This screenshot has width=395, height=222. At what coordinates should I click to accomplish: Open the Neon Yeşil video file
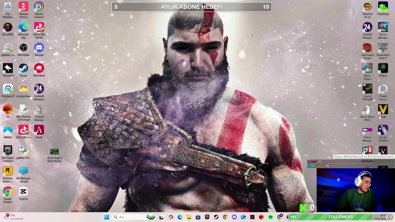pyautogui.click(x=54, y=155)
